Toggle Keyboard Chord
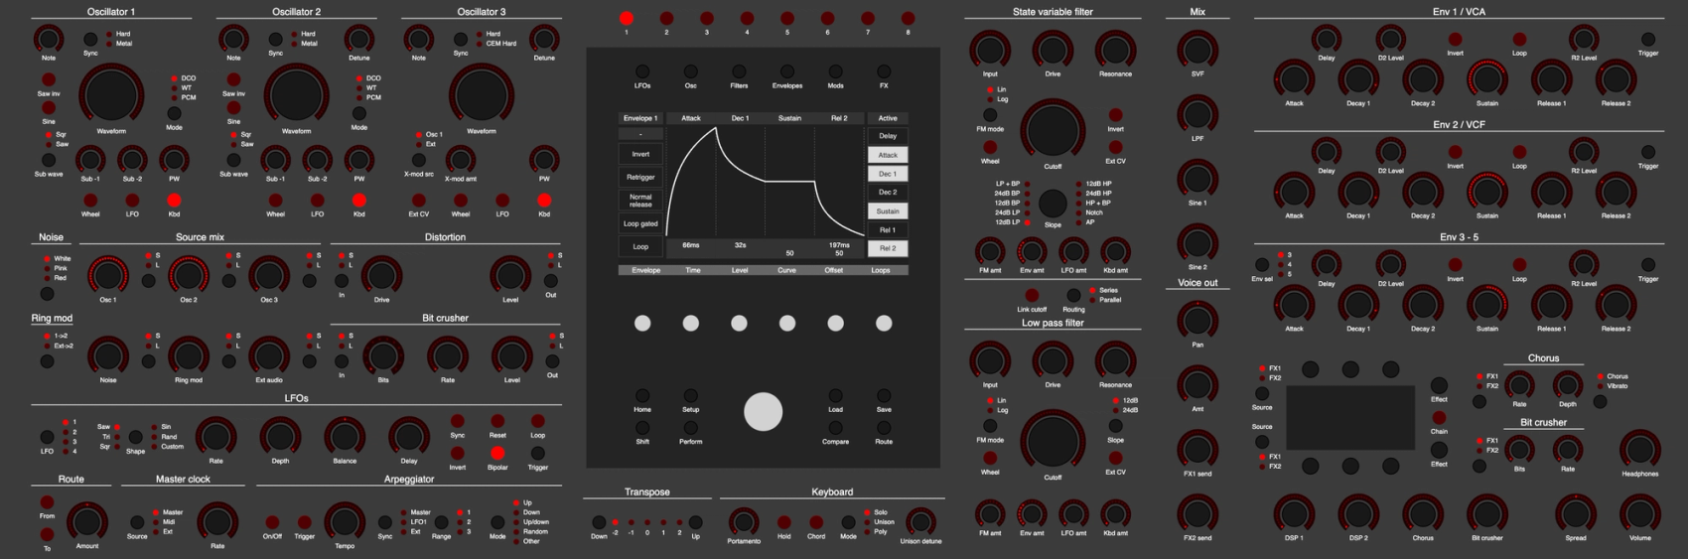1688x559 pixels. click(816, 522)
